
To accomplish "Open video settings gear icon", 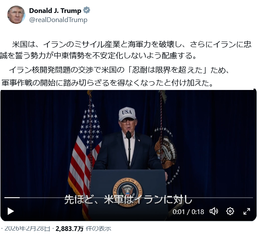I will tap(230, 211).
